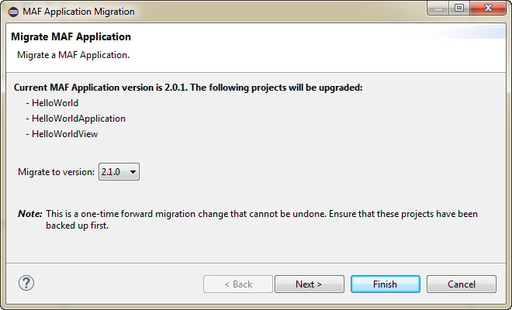This screenshot has height=310, width=512.
Task: Click Finish to start migration
Action: coord(386,284)
